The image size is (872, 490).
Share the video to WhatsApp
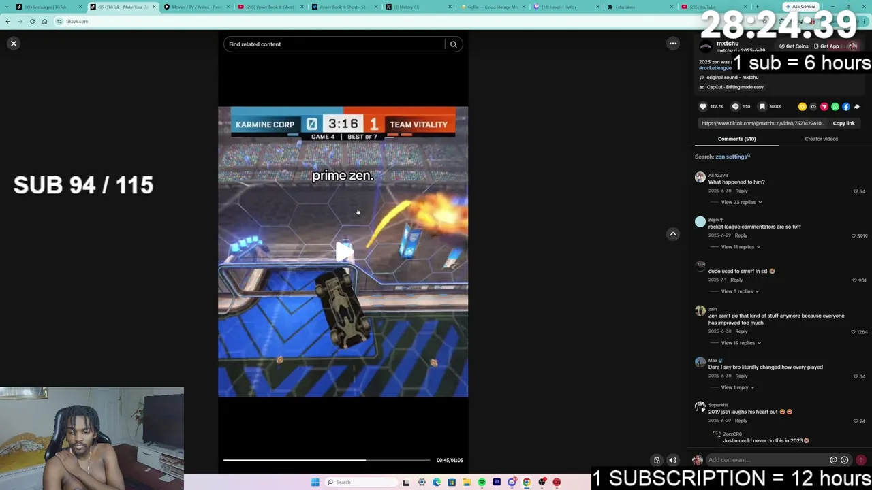[x=835, y=107]
